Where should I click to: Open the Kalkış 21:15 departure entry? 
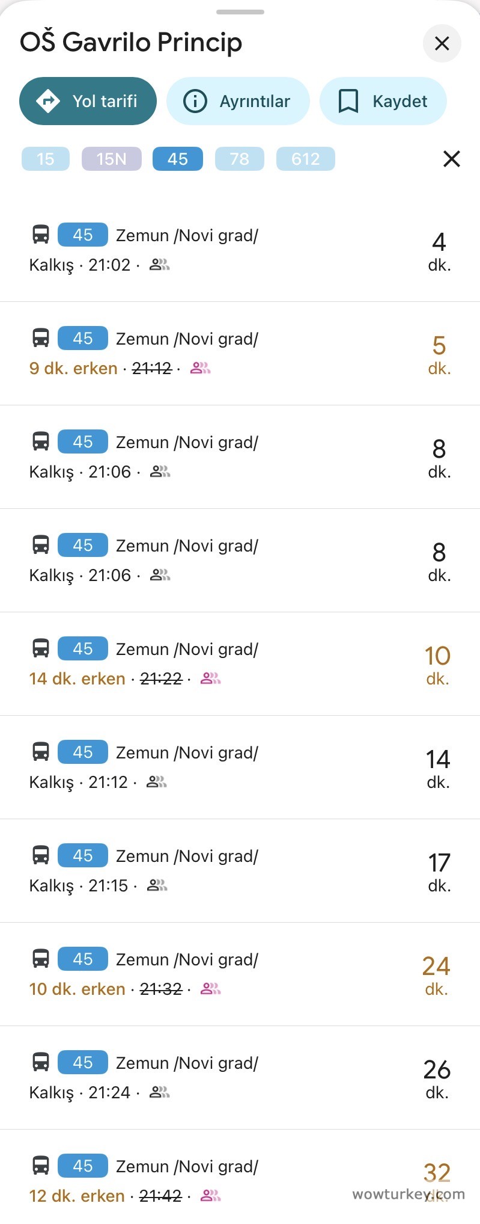pos(240,871)
